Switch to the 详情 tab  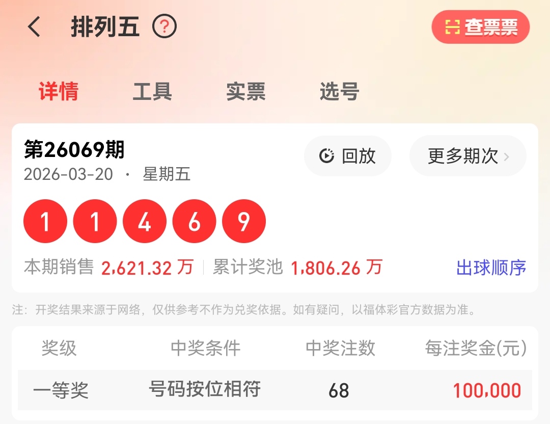pyautogui.click(x=59, y=91)
